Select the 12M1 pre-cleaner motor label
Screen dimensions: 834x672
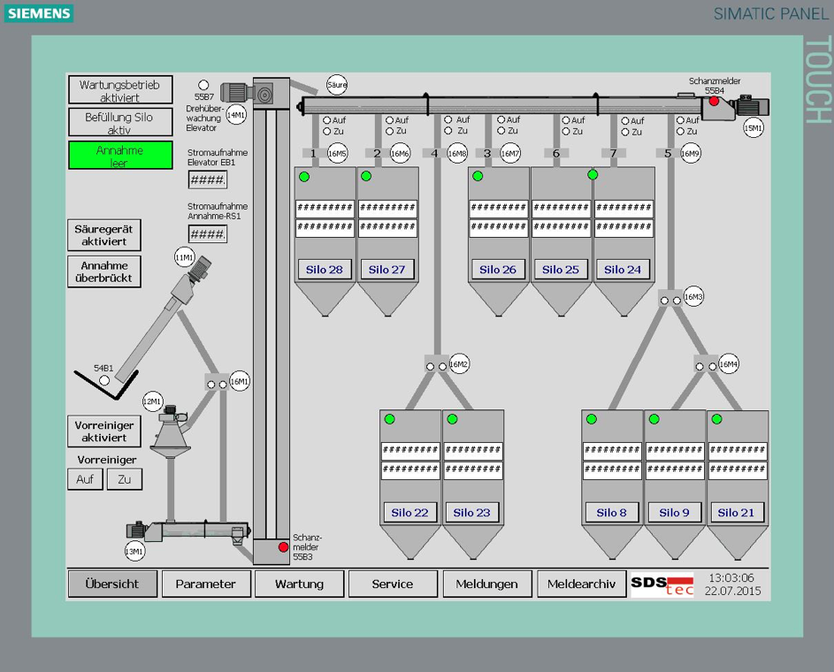pyautogui.click(x=153, y=402)
